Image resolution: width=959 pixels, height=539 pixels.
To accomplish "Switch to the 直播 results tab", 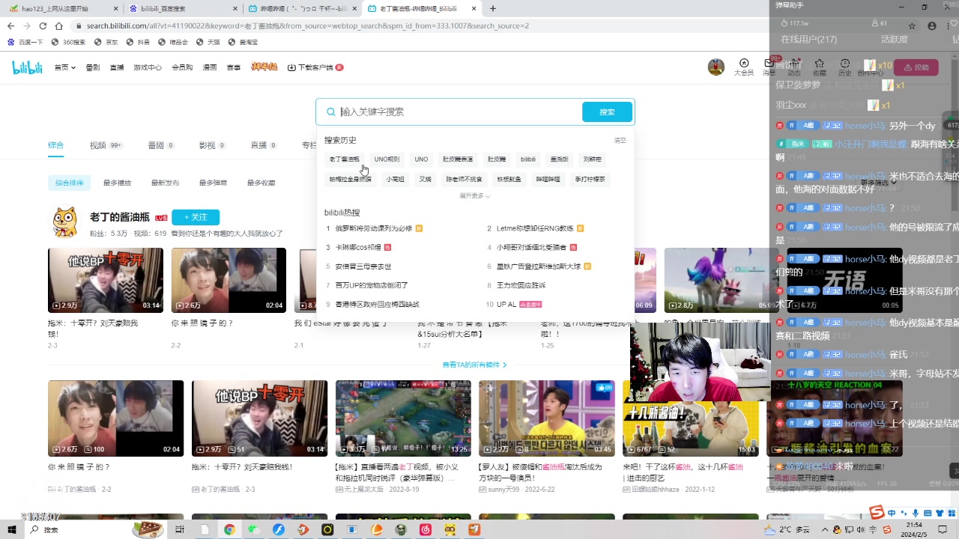I will (263, 145).
